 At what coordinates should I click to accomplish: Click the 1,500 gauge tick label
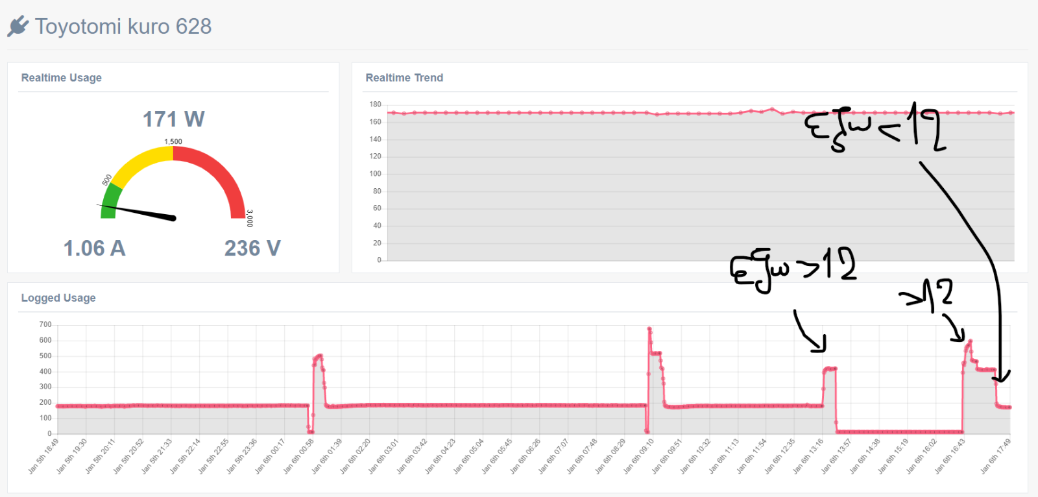click(x=173, y=141)
